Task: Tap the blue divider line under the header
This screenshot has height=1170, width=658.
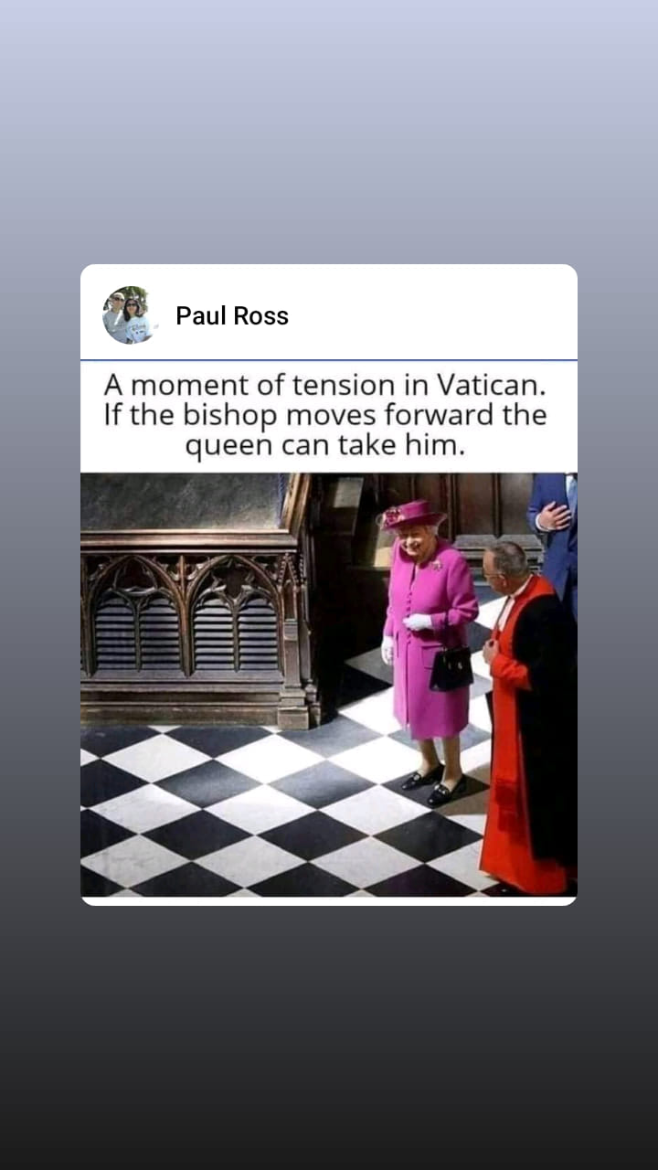Action: pos(329,360)
